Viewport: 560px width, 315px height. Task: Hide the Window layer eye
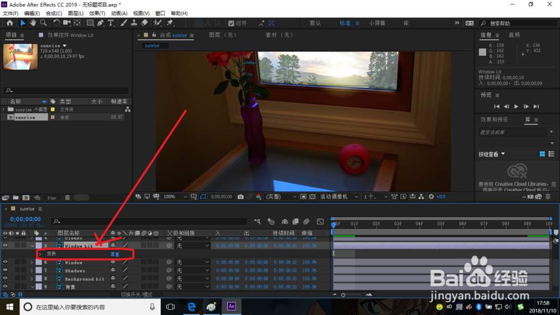(x=5, y=262)
